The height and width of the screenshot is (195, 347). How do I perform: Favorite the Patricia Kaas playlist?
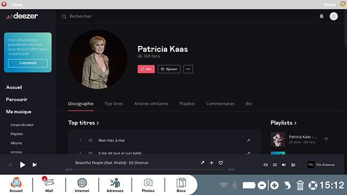[x=326, y=139]
